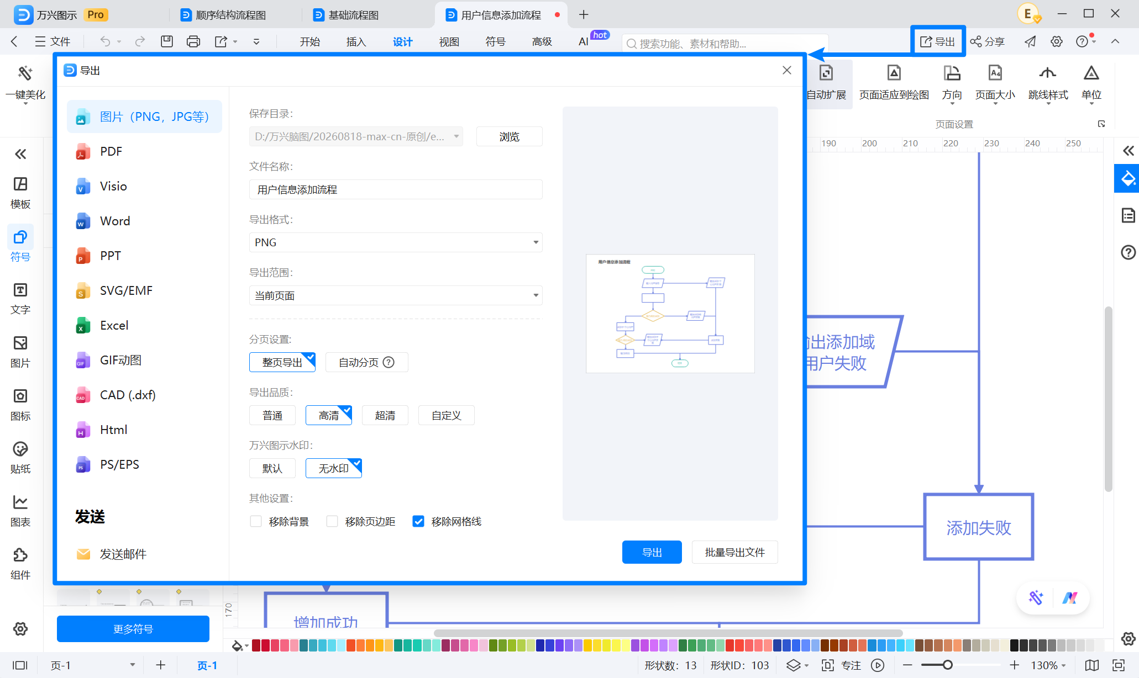
Task: Choose 自定义 export quality
Action: click(x=446, y=415)
